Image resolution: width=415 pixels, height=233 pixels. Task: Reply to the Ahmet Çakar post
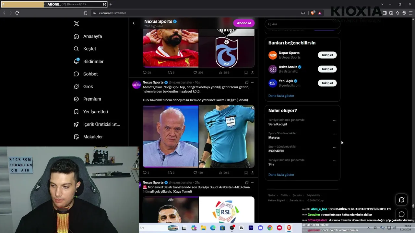pos(146,173)
